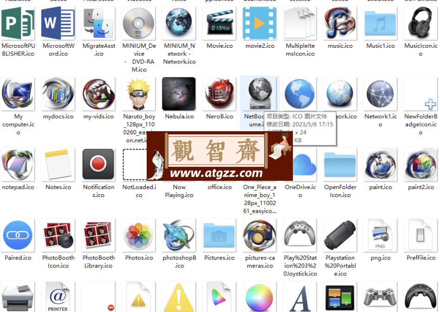Select the PhotoBoothLibrary.ico photo strip icon

pyautogui.click(x=98, y=235)
